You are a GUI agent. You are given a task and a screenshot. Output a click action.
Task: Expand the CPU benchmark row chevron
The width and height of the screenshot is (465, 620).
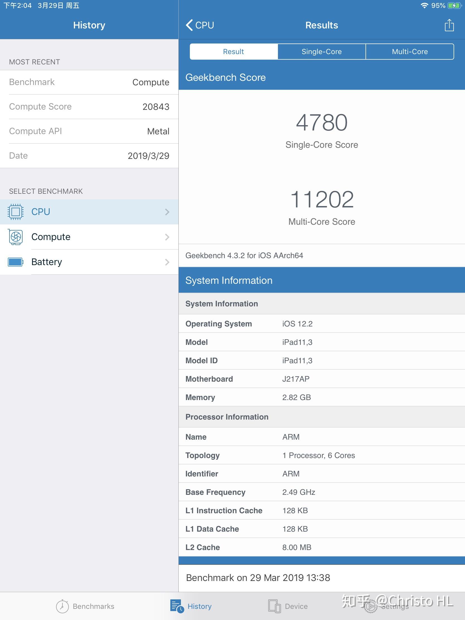click(167, 212)
